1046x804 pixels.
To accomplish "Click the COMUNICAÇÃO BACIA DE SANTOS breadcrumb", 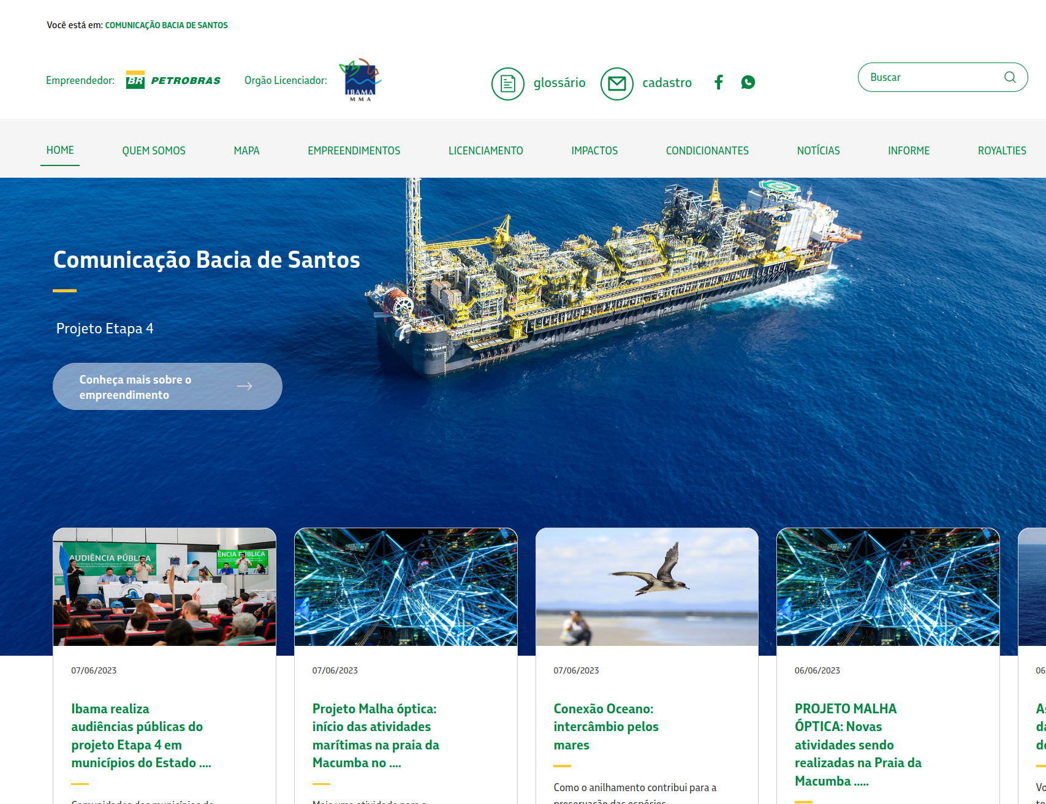I will pyautogui.click(x=166, y=25).
